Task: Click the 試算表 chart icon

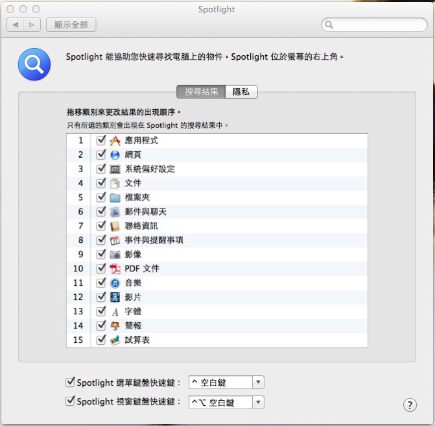Action: (115, 340)
